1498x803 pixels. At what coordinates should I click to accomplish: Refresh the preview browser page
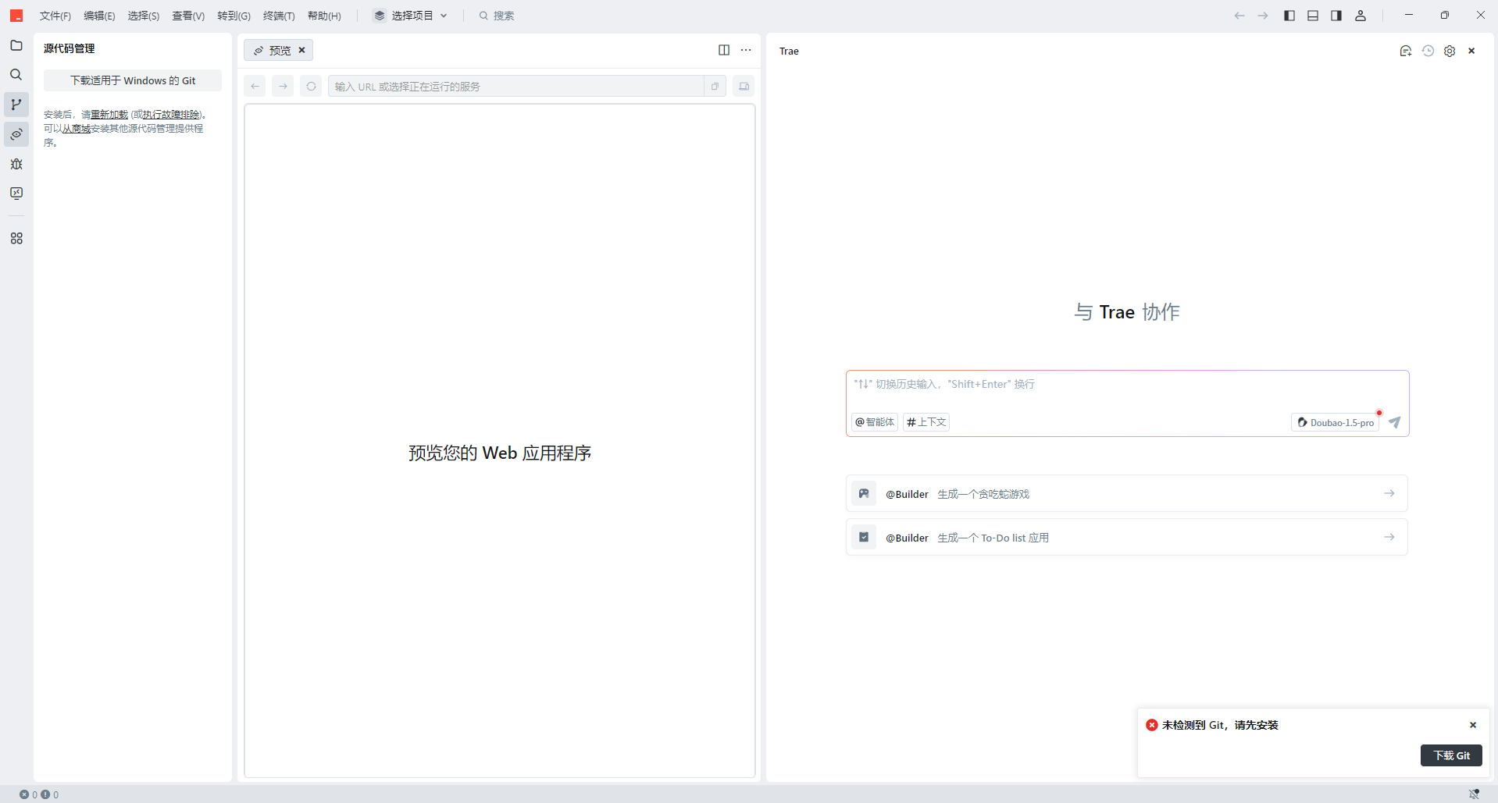click(x=312, y=87)
